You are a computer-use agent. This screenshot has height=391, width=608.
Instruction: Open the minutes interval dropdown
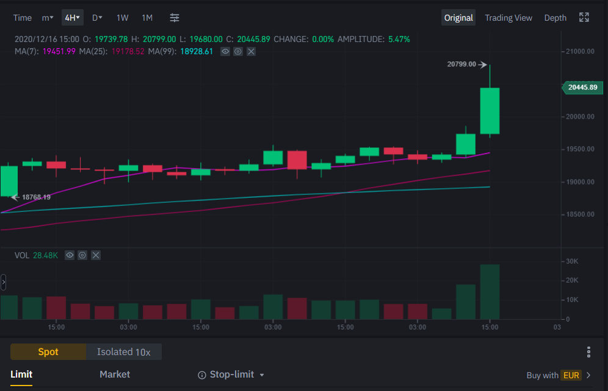tap(47, 18)
